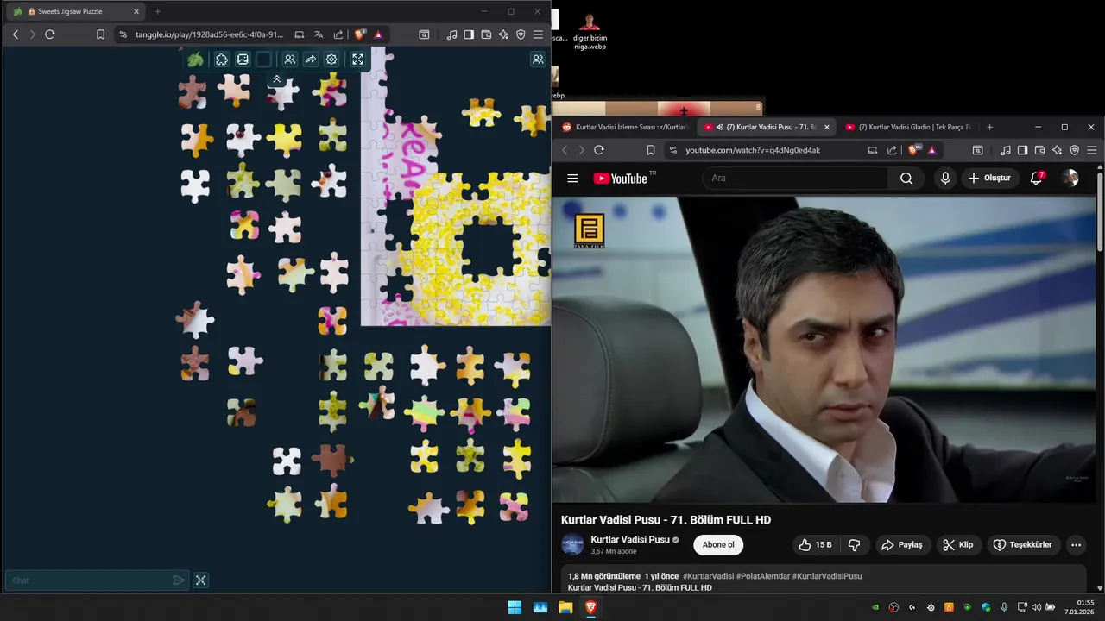Open the Brave main menu in the Tanggle window
1105x621 pixels.
click(x=538, y=34)
